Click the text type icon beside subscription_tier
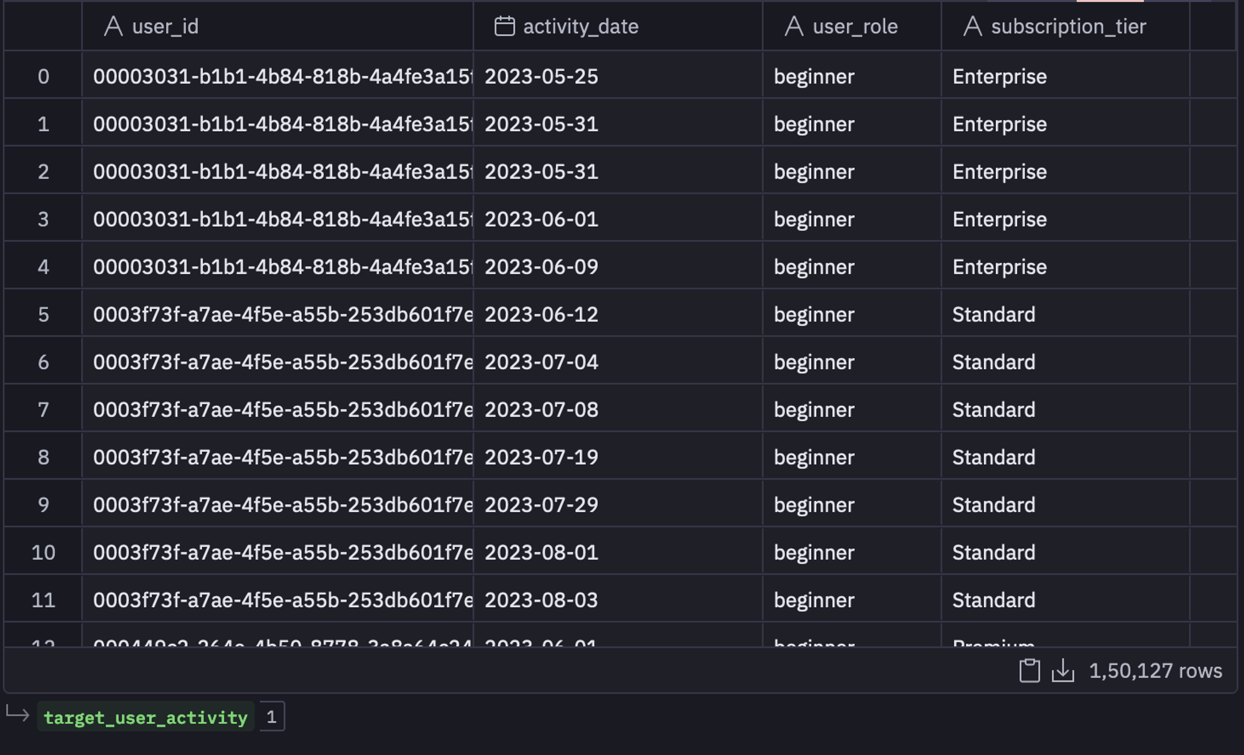The image size is (1244, 755). coord(972,26)
